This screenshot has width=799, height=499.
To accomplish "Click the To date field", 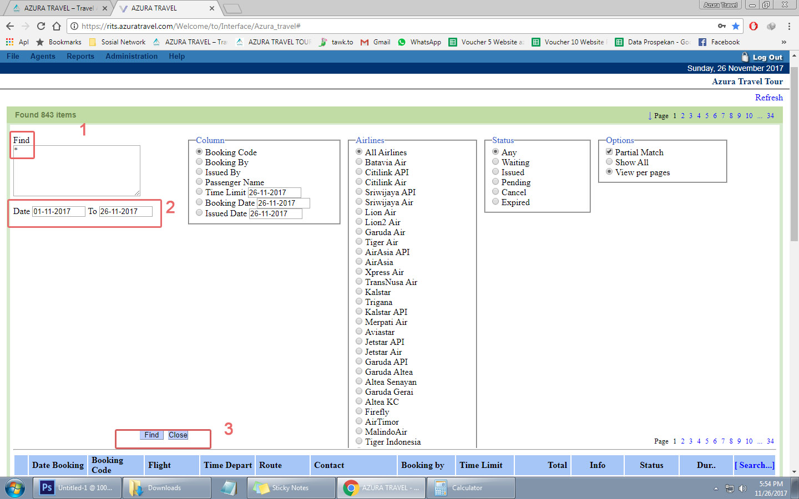I will point(126,211).
